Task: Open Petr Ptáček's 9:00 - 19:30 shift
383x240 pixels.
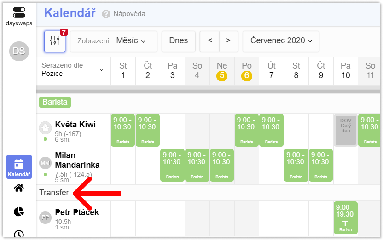Action: (x=346, y=218)
